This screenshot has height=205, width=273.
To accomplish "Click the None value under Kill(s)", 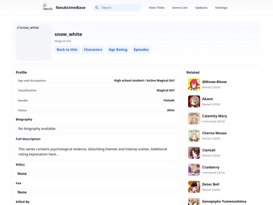I will coord(22,174).
